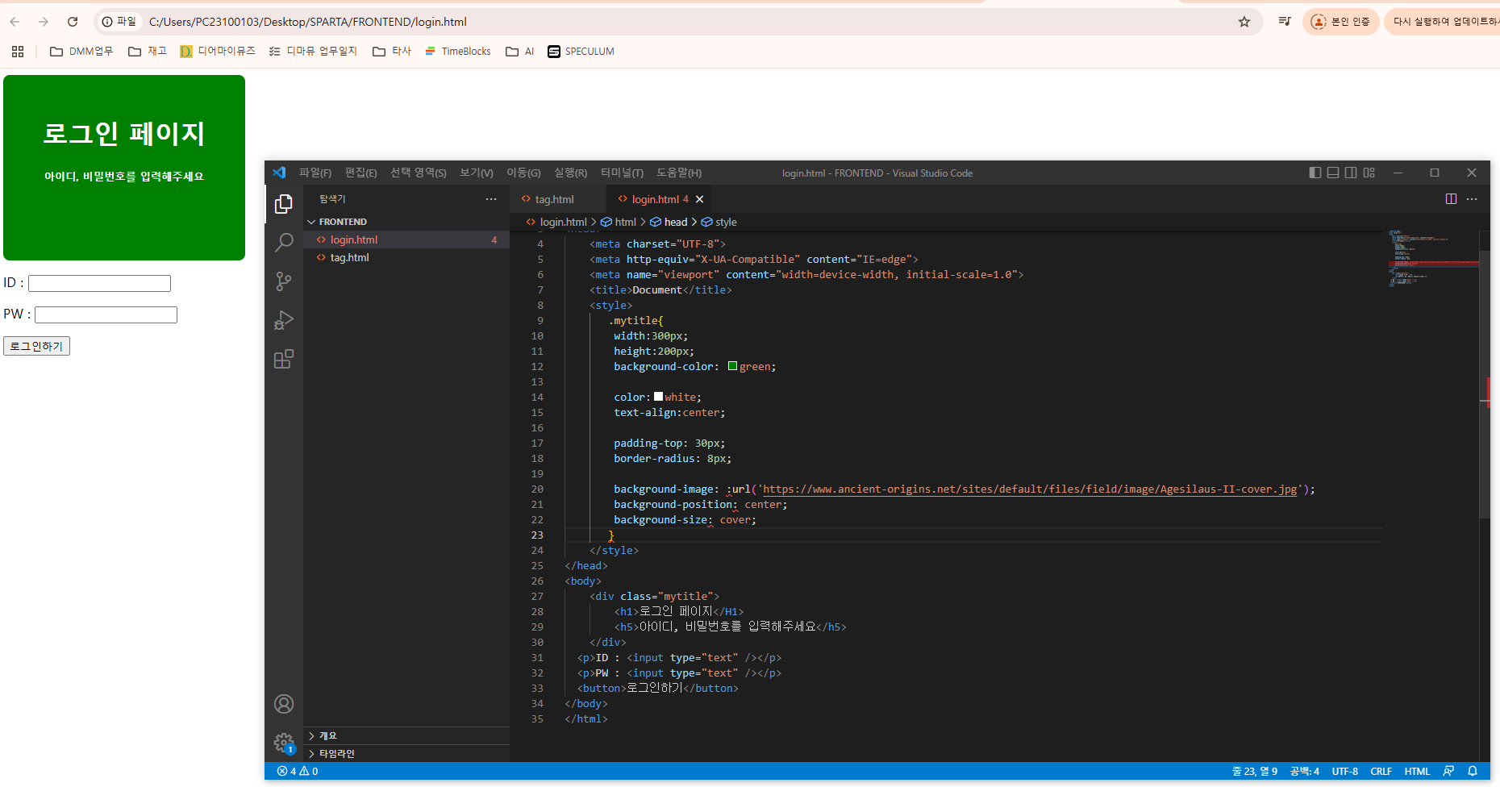The width and height of the screenshot is (1500, 787).
Task: Expand the 타임라인 timeline section
Action: tap(406, 754)
